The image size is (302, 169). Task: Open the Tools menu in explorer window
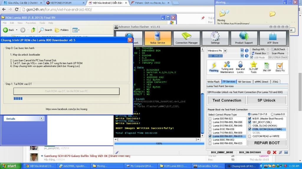coord(42,23)
